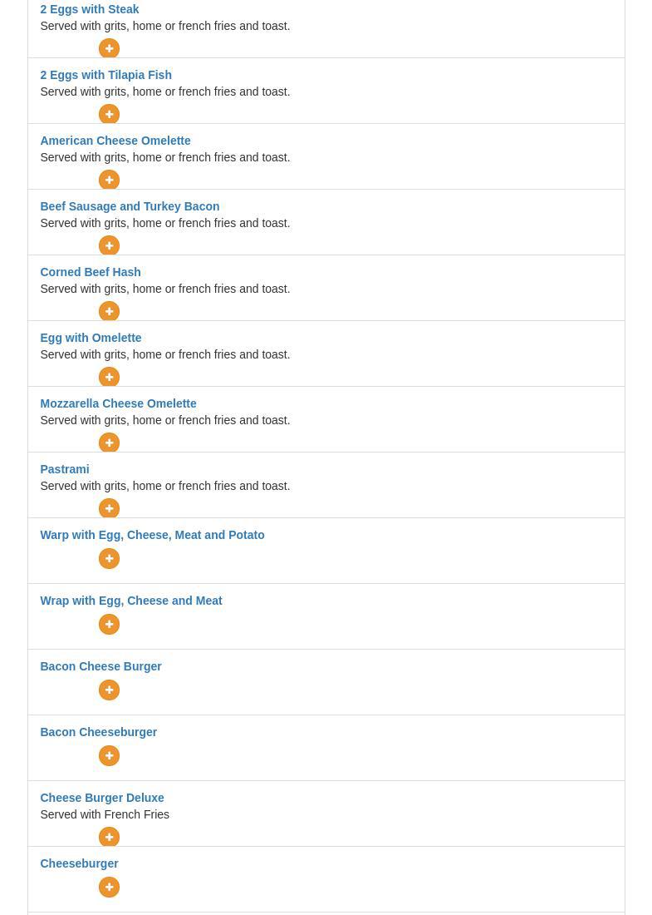Add Corned Beef Hash with plus icon

tap(109, 311)
